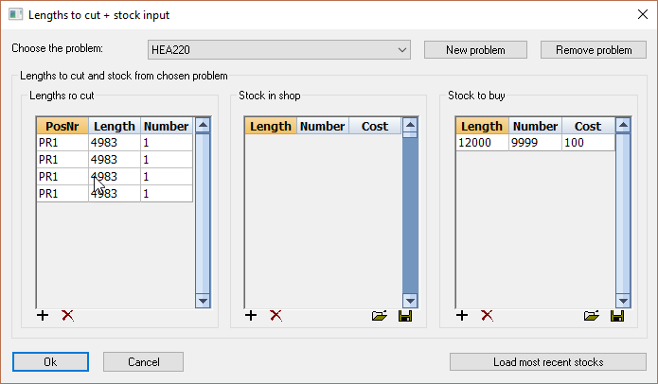
Task: Delete row in Lengths to cut list
Action: click(x=67, y=316)
